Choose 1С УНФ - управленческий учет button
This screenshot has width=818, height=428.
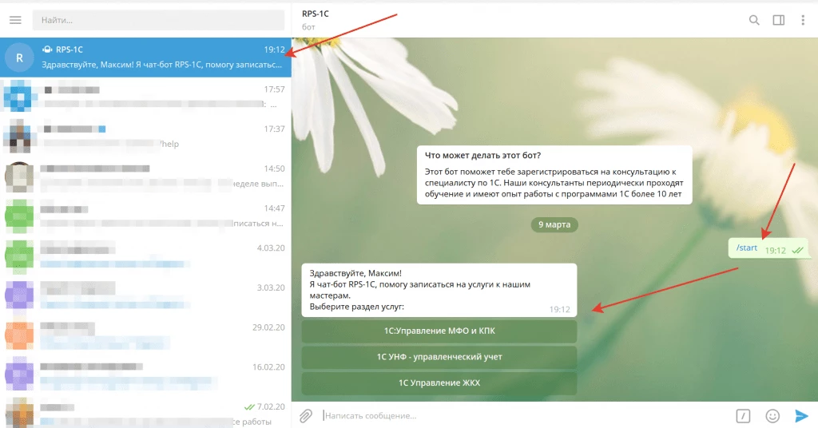click(x=439, y=357)
